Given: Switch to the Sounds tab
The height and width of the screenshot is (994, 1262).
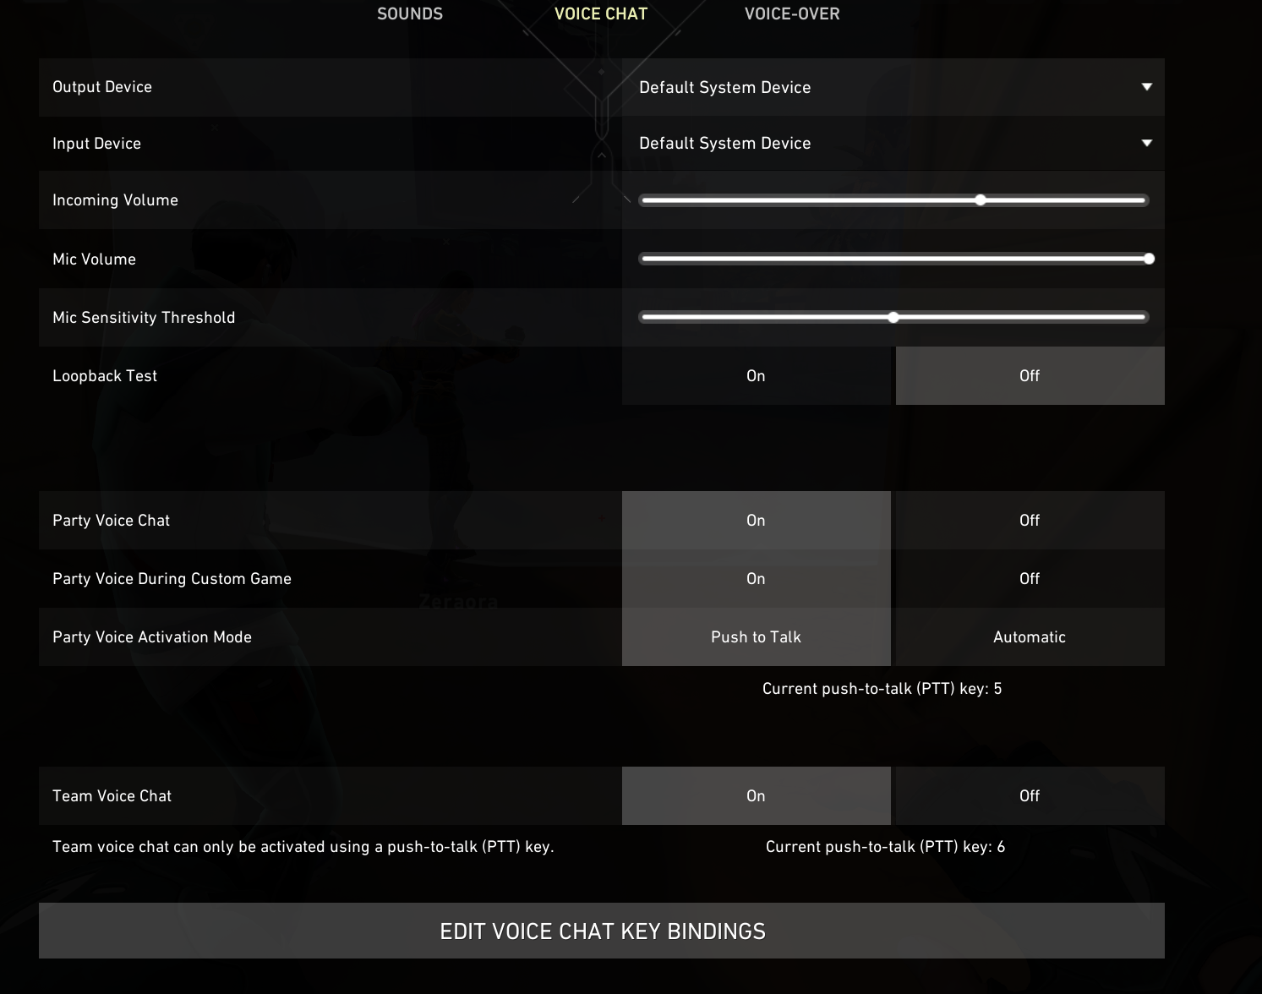Looking at the screenshot, I should (x=410, y=14).
